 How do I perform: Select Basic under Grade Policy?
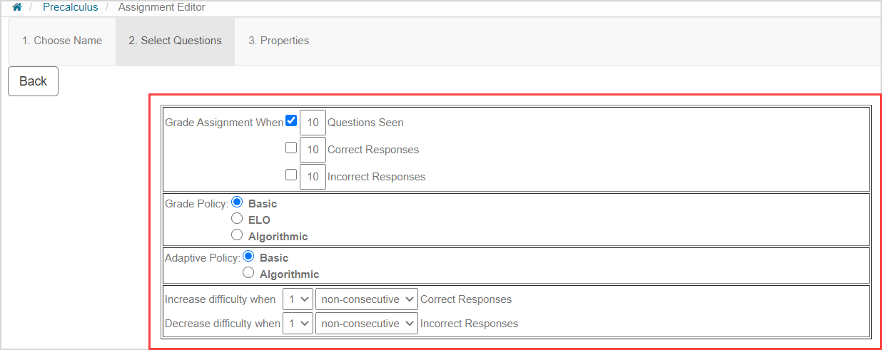[237, 202]
